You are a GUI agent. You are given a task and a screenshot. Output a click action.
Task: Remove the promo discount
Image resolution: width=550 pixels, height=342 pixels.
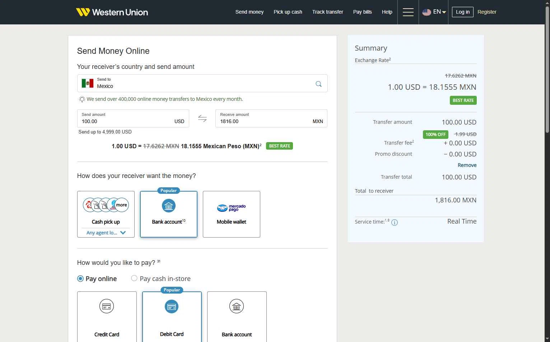[x=467, y=165]
